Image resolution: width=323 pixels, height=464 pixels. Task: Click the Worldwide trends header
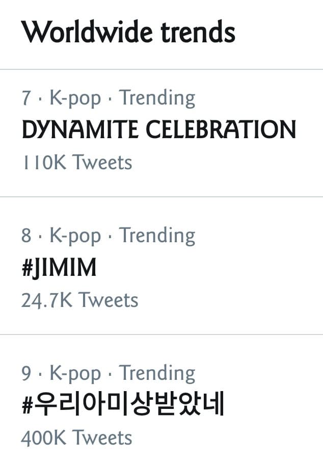pos(128,32)
